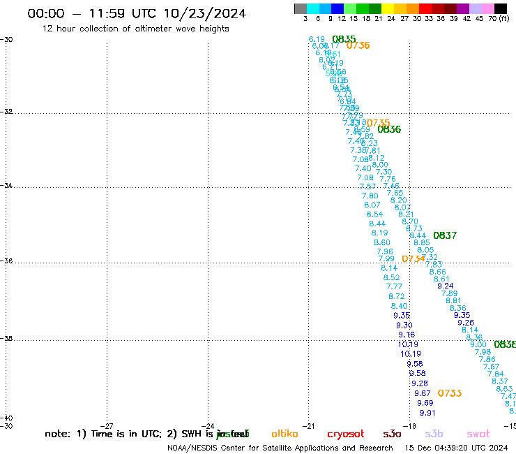Click the latitude axis label -38

6,339
